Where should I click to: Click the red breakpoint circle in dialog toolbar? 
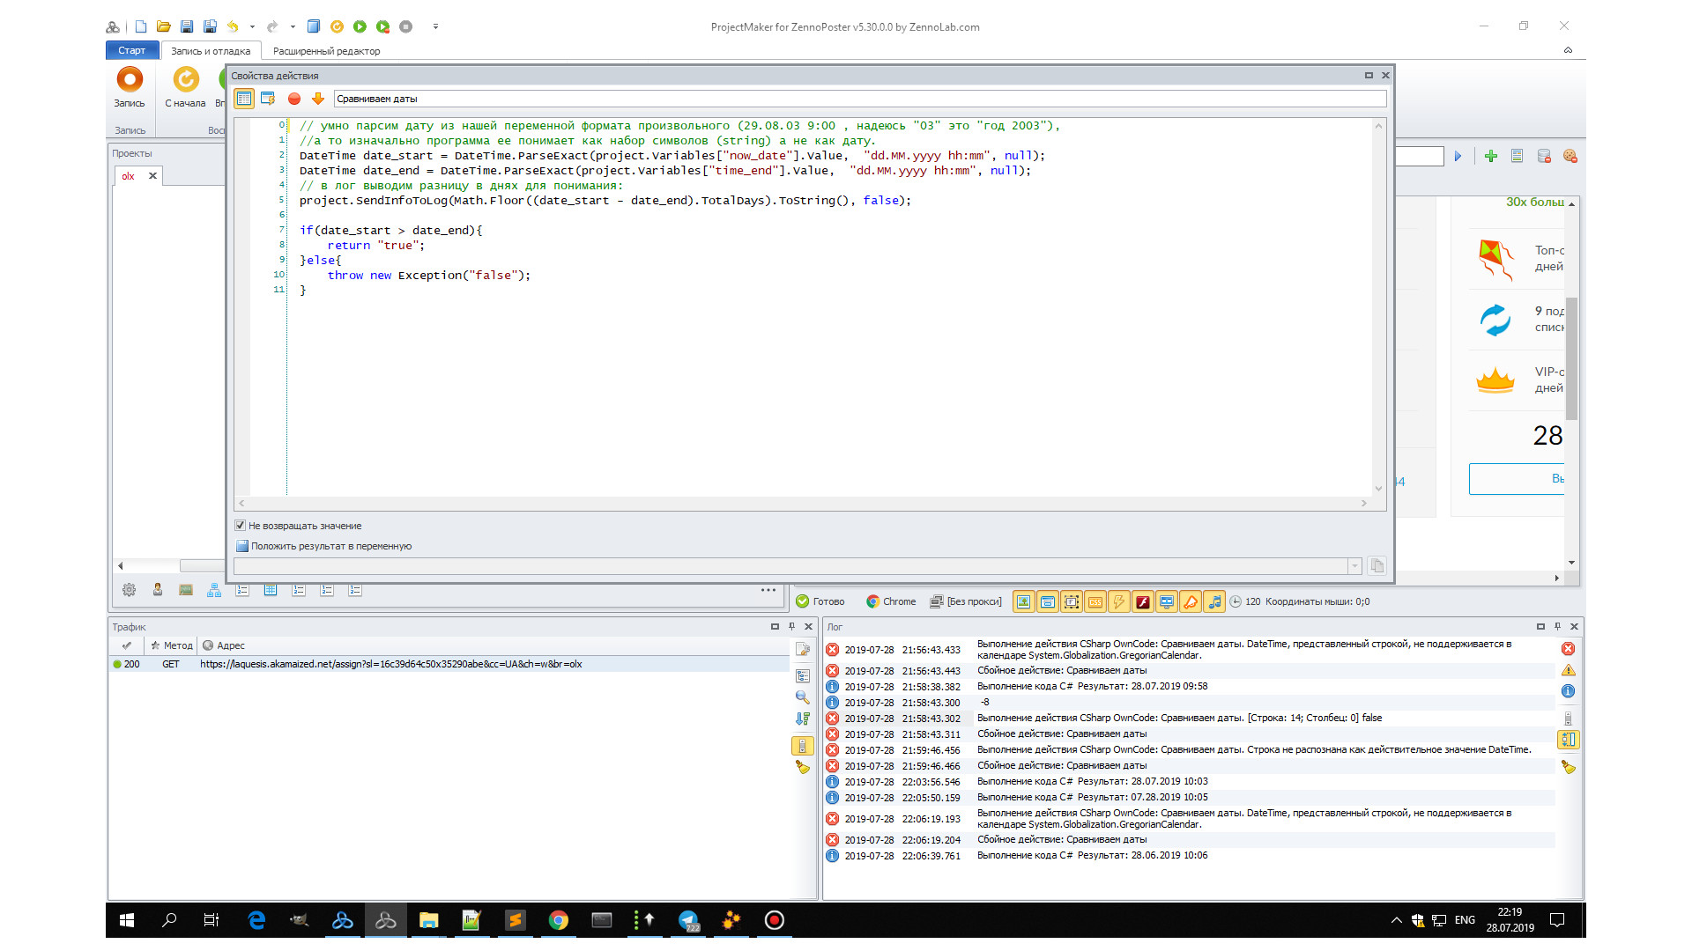(x=294, y=99)
